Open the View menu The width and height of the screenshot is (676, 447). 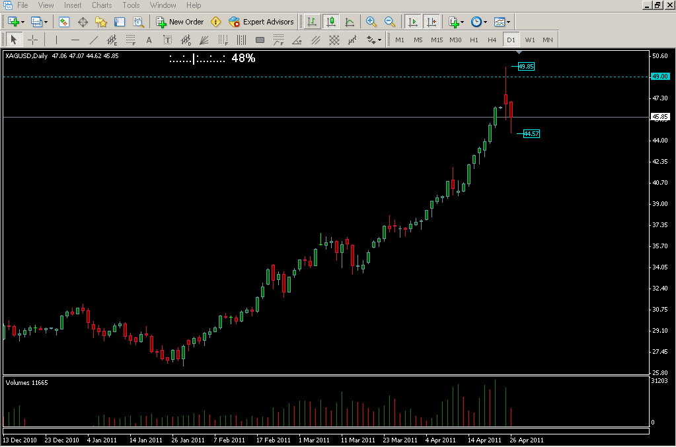46,5
